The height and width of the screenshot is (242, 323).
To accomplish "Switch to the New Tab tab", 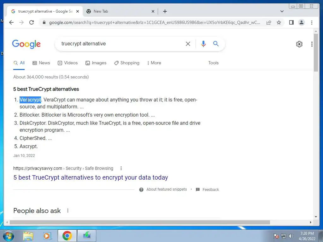I will click(120, 11).
